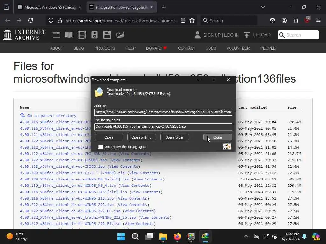Go forward using the forward arrow
The width and height of the screenshot is (326, 244).
(19, 20)
